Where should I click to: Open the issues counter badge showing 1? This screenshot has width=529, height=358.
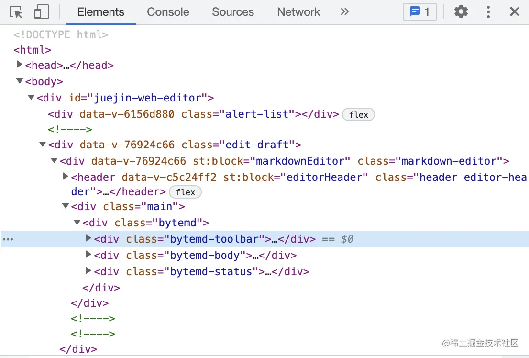click(x=419, y=12)
